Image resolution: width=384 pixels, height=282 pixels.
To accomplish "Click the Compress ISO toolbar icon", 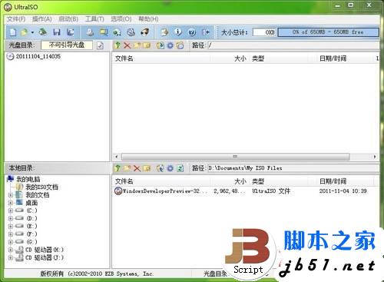I will coord(104,32).
